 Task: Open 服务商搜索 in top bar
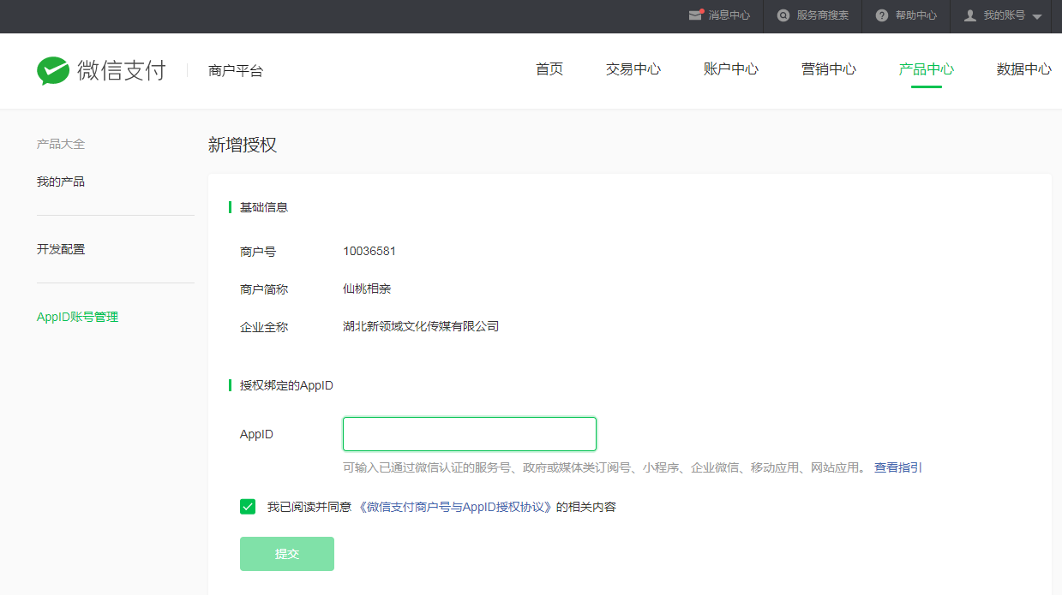pos(823,15)
